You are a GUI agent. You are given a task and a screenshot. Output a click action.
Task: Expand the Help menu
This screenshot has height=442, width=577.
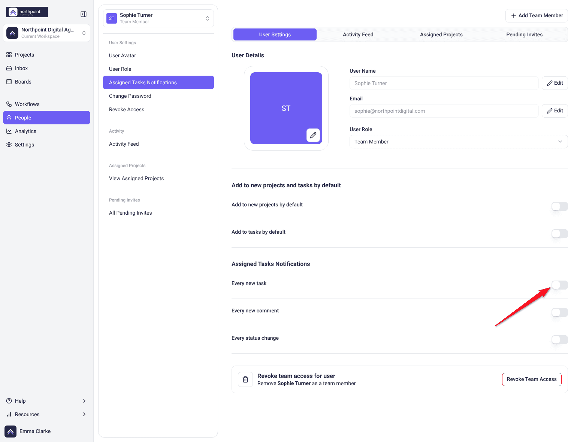46,401
